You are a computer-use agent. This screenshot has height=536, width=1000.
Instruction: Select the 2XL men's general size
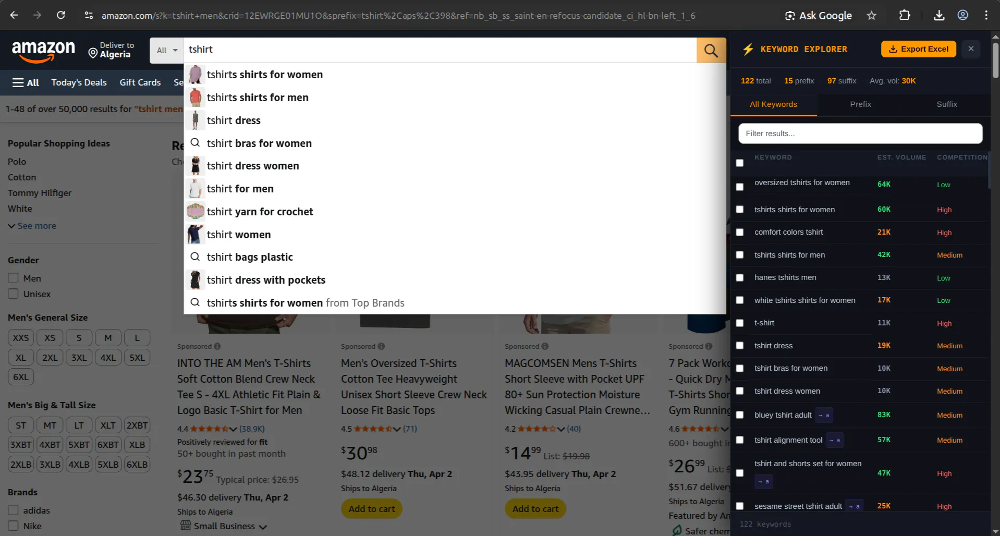pos(50,358)
